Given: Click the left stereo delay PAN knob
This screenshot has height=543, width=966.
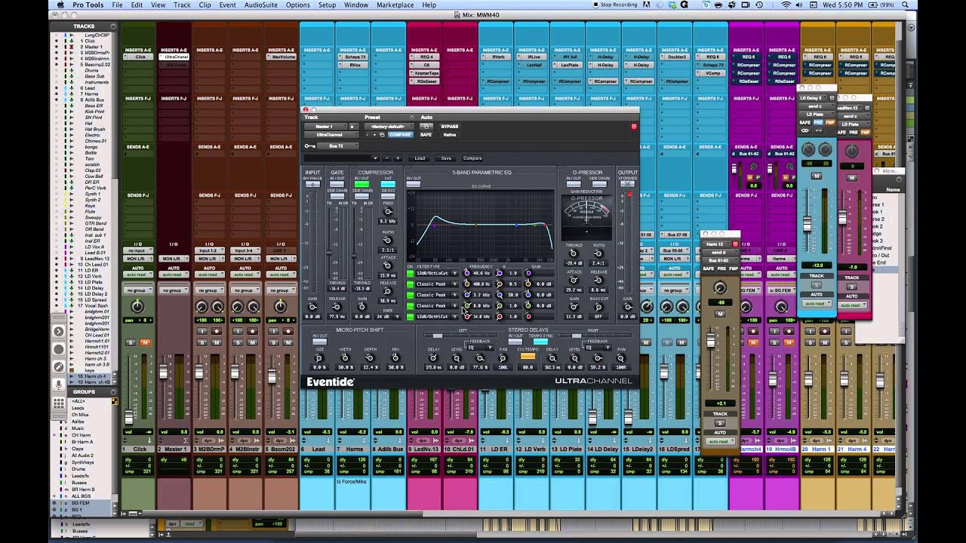Looking at the screenshot, I should tap(503, 358).
